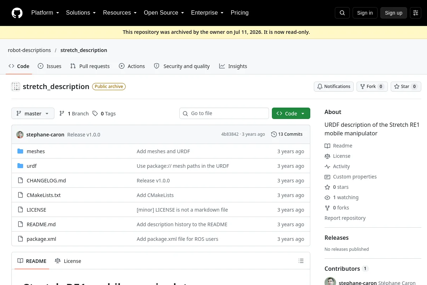Expand the Platform menu

tap(45, 13)
